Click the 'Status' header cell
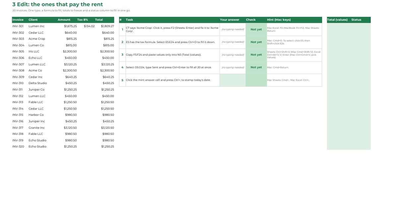 [x=361, y=20]
